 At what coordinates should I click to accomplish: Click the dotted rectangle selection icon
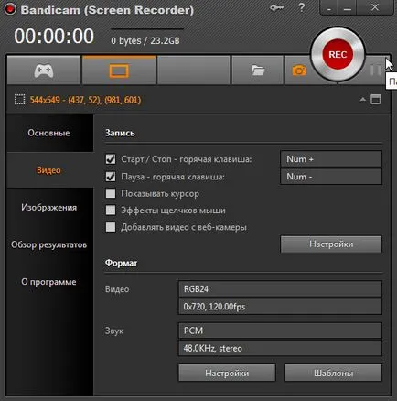pos(19,100)
